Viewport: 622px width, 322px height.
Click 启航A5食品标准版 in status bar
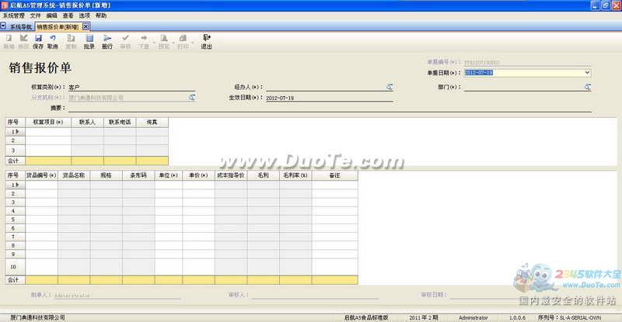[x=365, y=317]
